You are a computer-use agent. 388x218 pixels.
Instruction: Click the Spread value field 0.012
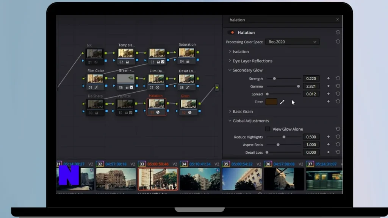[311, 94]
